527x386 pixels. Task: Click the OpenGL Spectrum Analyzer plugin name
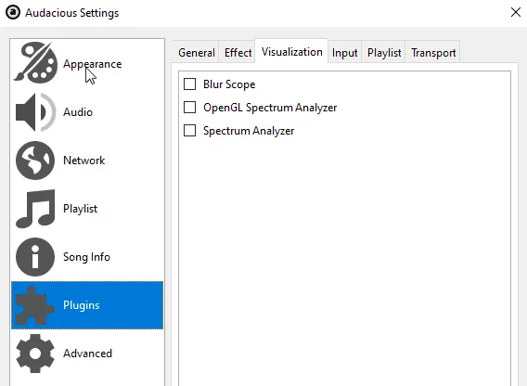(x=270, y=108)
